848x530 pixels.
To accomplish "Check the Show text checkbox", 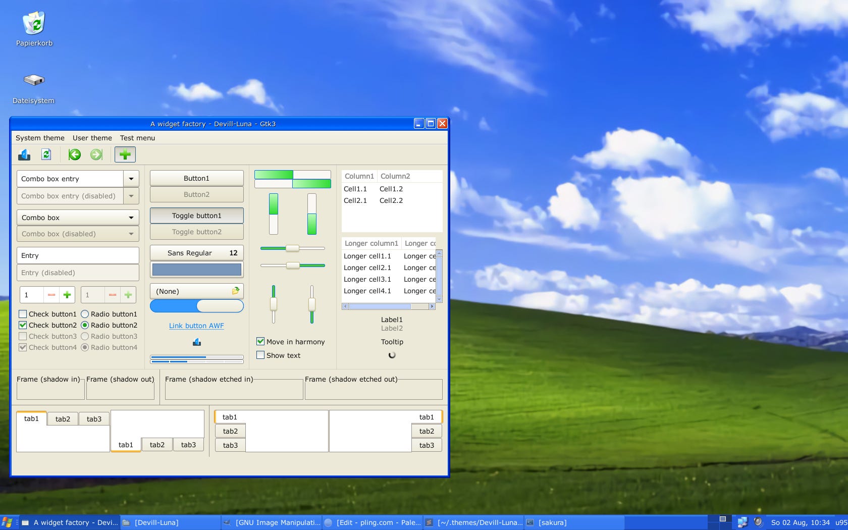I will point(260,355).
